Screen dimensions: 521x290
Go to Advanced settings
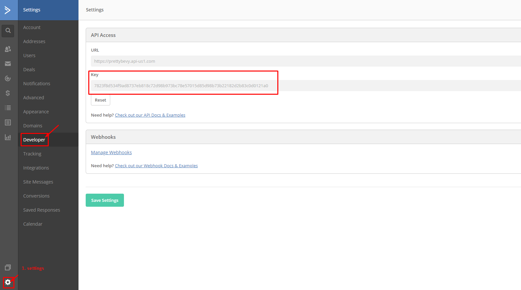pyautogui.click(x=33, y=98)
